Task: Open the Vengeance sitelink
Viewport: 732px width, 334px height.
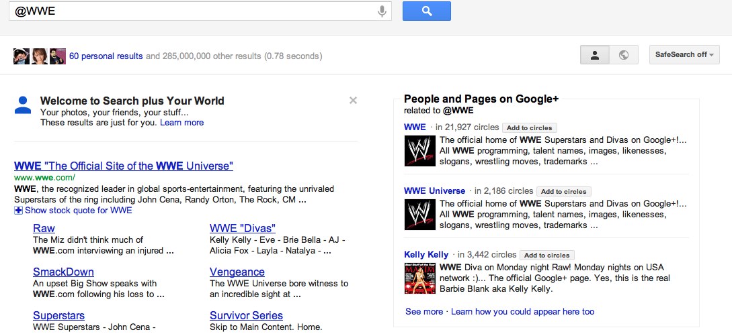Action: coord(237,272)
